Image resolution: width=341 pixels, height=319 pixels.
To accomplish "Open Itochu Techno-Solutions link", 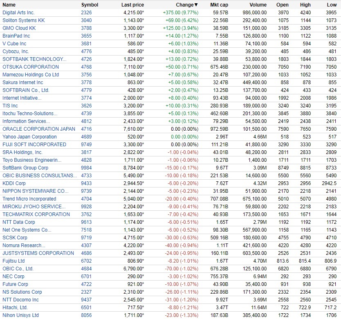I will [x=30, y=114].
